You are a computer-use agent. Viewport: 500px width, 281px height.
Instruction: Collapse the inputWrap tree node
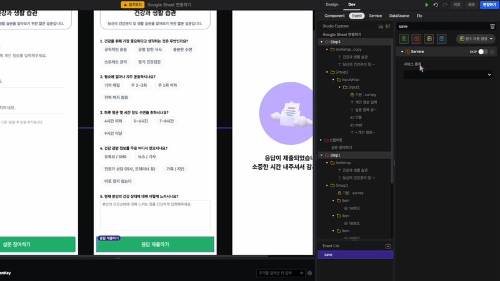click(x=333, y=80)
